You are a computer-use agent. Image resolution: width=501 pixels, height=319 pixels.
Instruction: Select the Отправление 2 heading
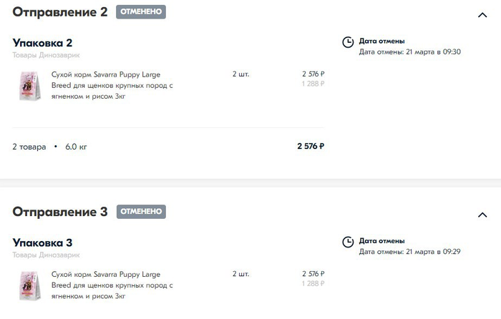(60, 12)
